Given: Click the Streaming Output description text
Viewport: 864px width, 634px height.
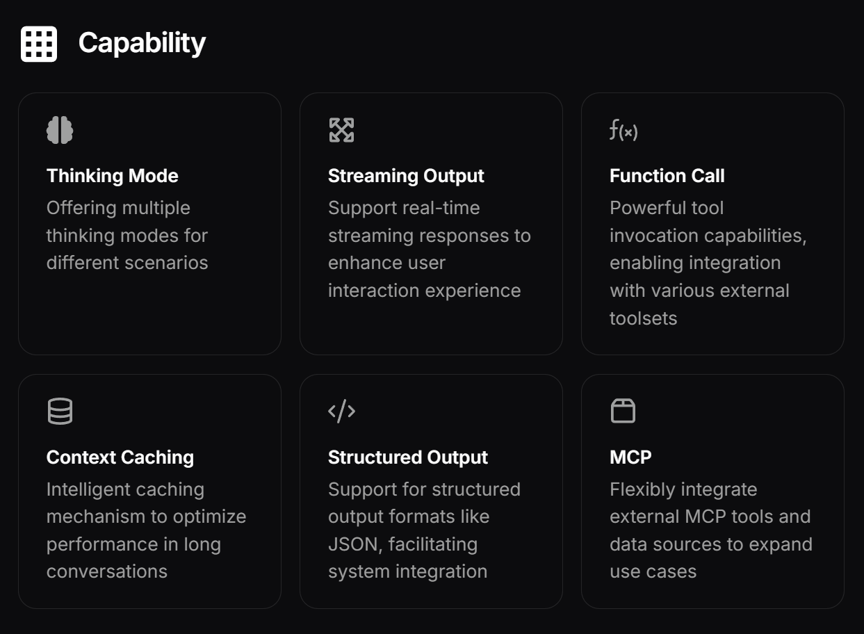Looking at the screenshot, I should (x=430, y=249).
